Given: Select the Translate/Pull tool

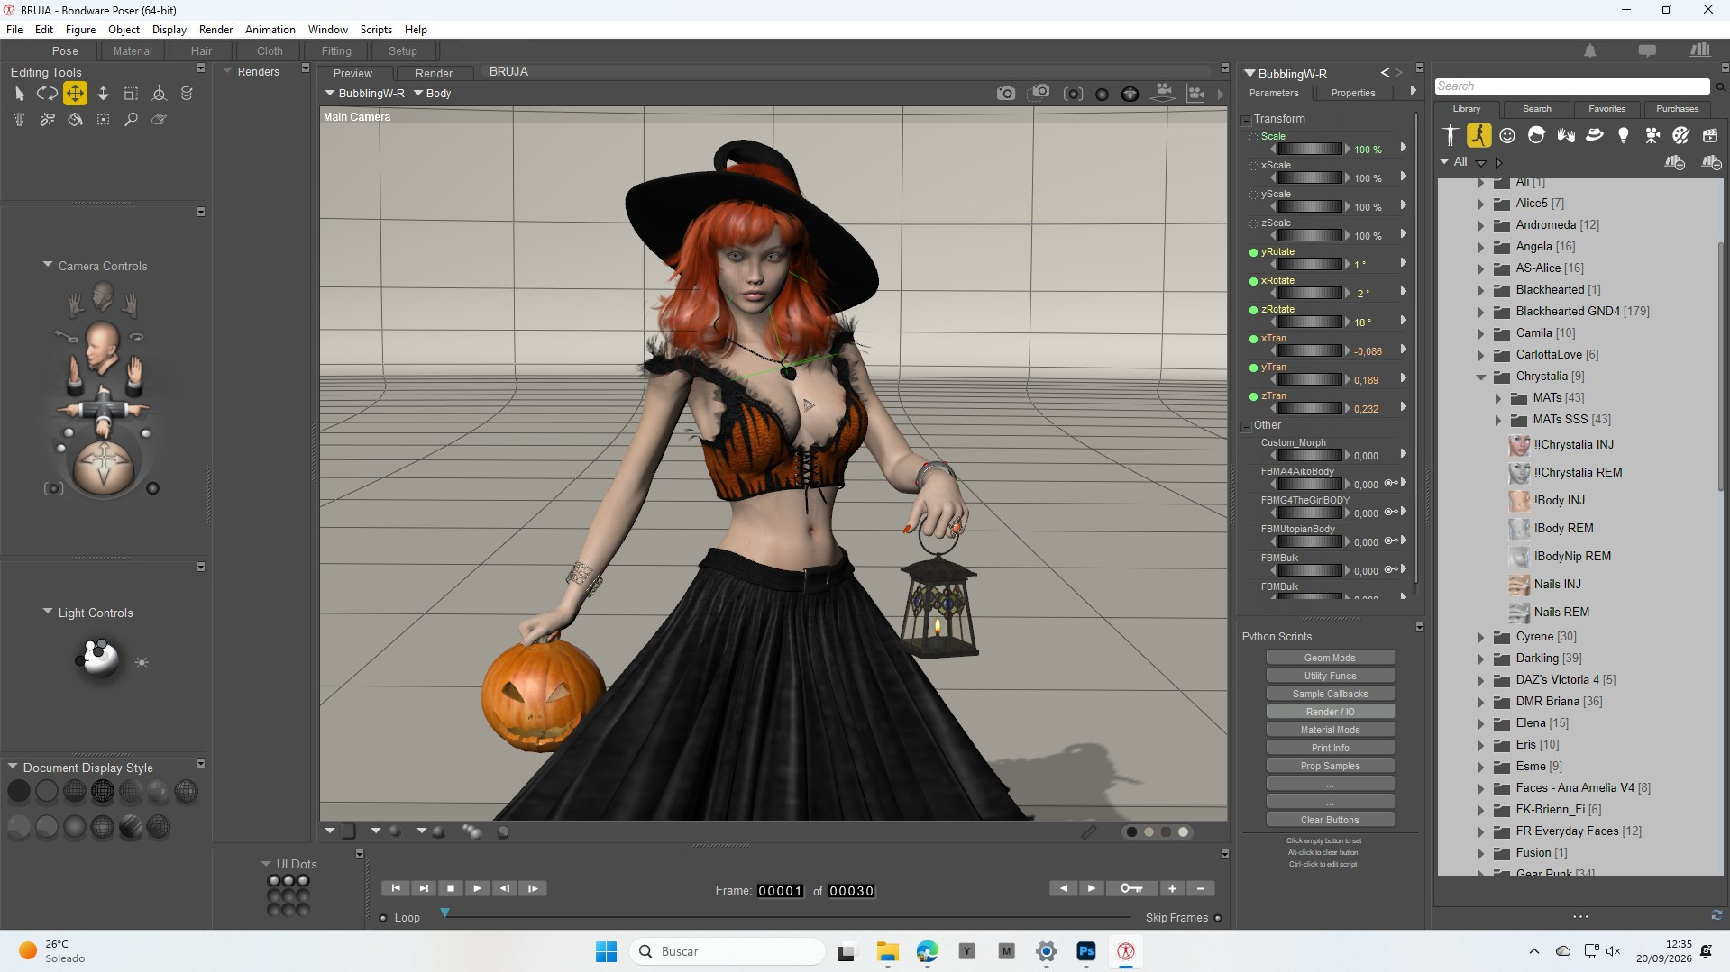Looking at the screenshot, I should 75,93.
